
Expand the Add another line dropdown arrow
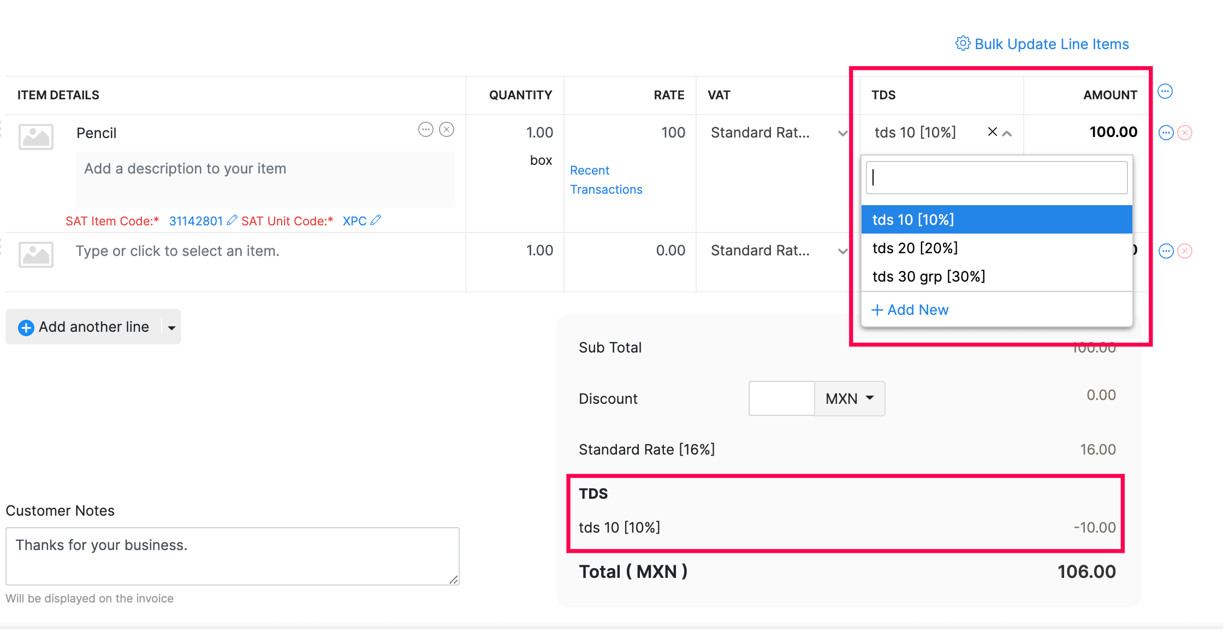click(171, 327)
